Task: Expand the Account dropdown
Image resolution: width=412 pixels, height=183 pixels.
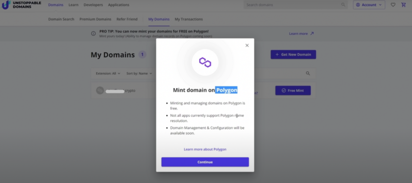Action: pyautogui.click(x=369, y=5)
